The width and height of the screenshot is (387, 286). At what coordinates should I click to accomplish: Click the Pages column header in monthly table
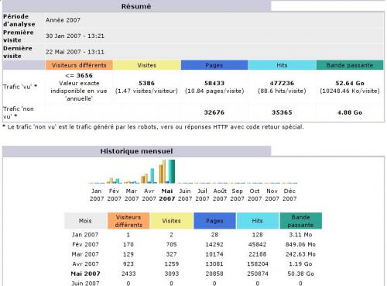214,221
